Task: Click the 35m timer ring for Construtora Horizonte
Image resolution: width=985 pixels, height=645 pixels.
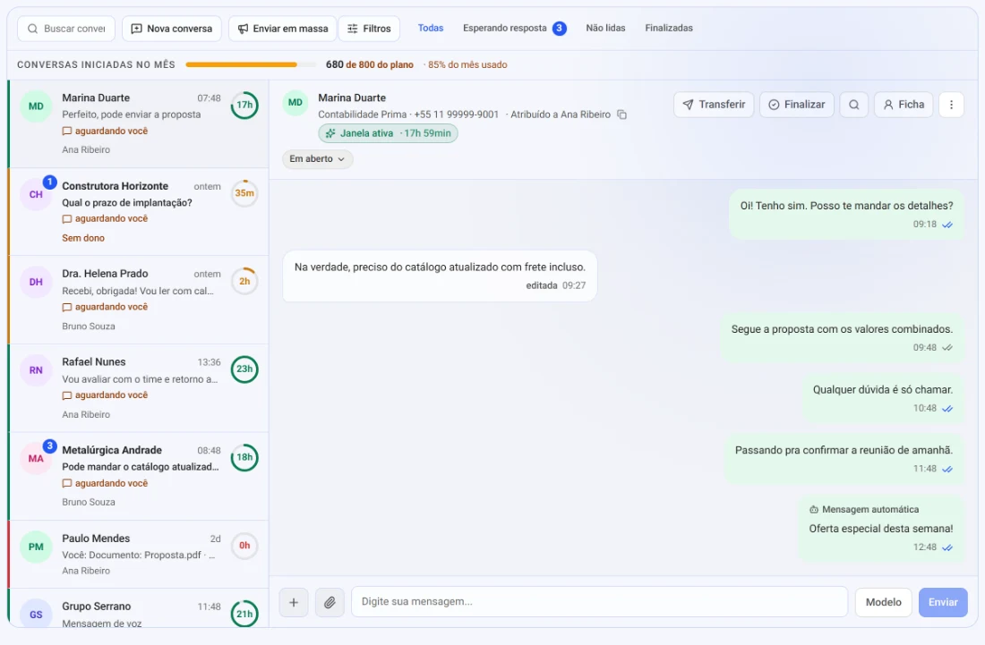Action: pos(244,193)
